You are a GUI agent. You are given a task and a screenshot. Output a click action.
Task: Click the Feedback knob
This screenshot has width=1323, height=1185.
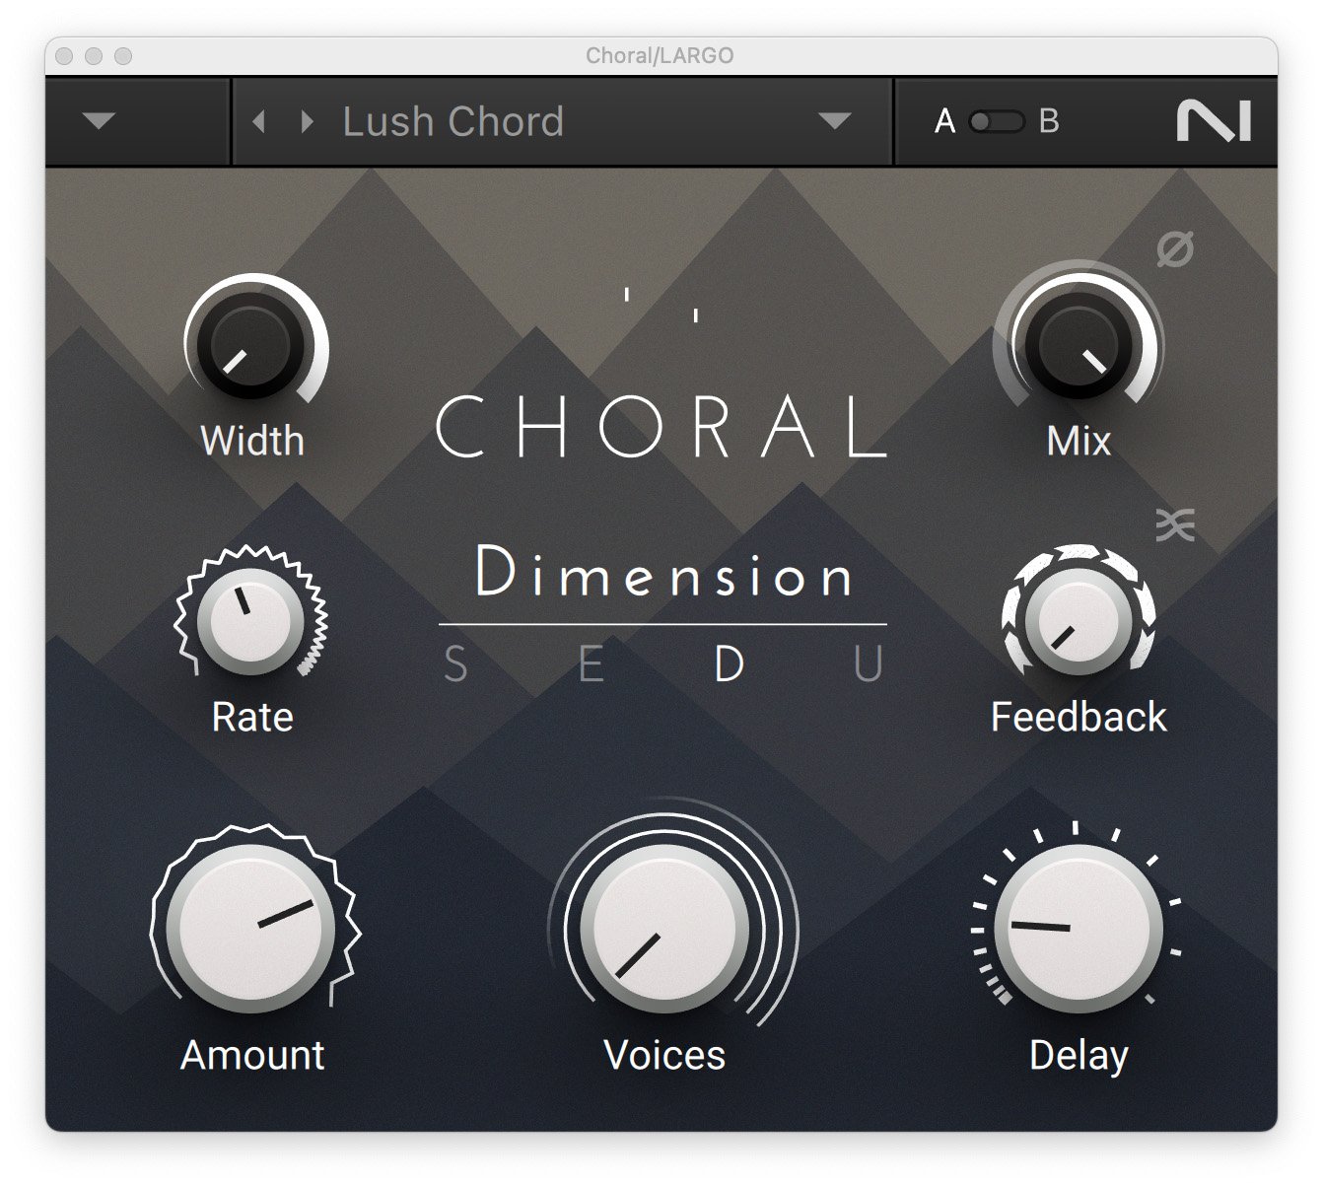pyautogui.click(x=1078, y=620)
